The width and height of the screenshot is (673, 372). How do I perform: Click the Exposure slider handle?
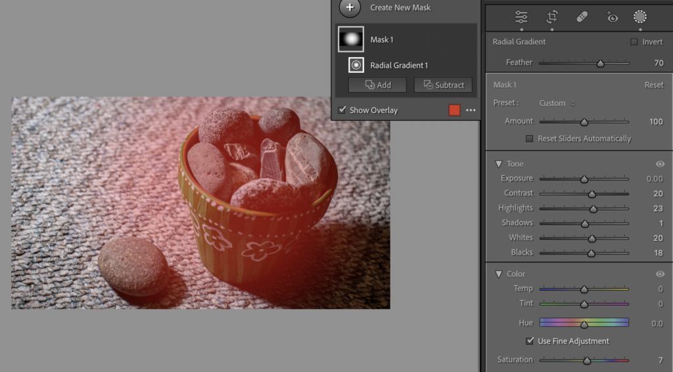click(584, 179)
